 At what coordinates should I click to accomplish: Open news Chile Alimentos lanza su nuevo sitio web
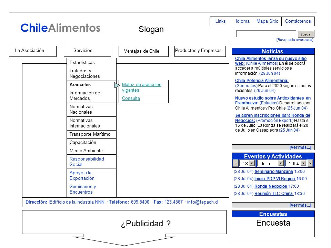[271, 61]
